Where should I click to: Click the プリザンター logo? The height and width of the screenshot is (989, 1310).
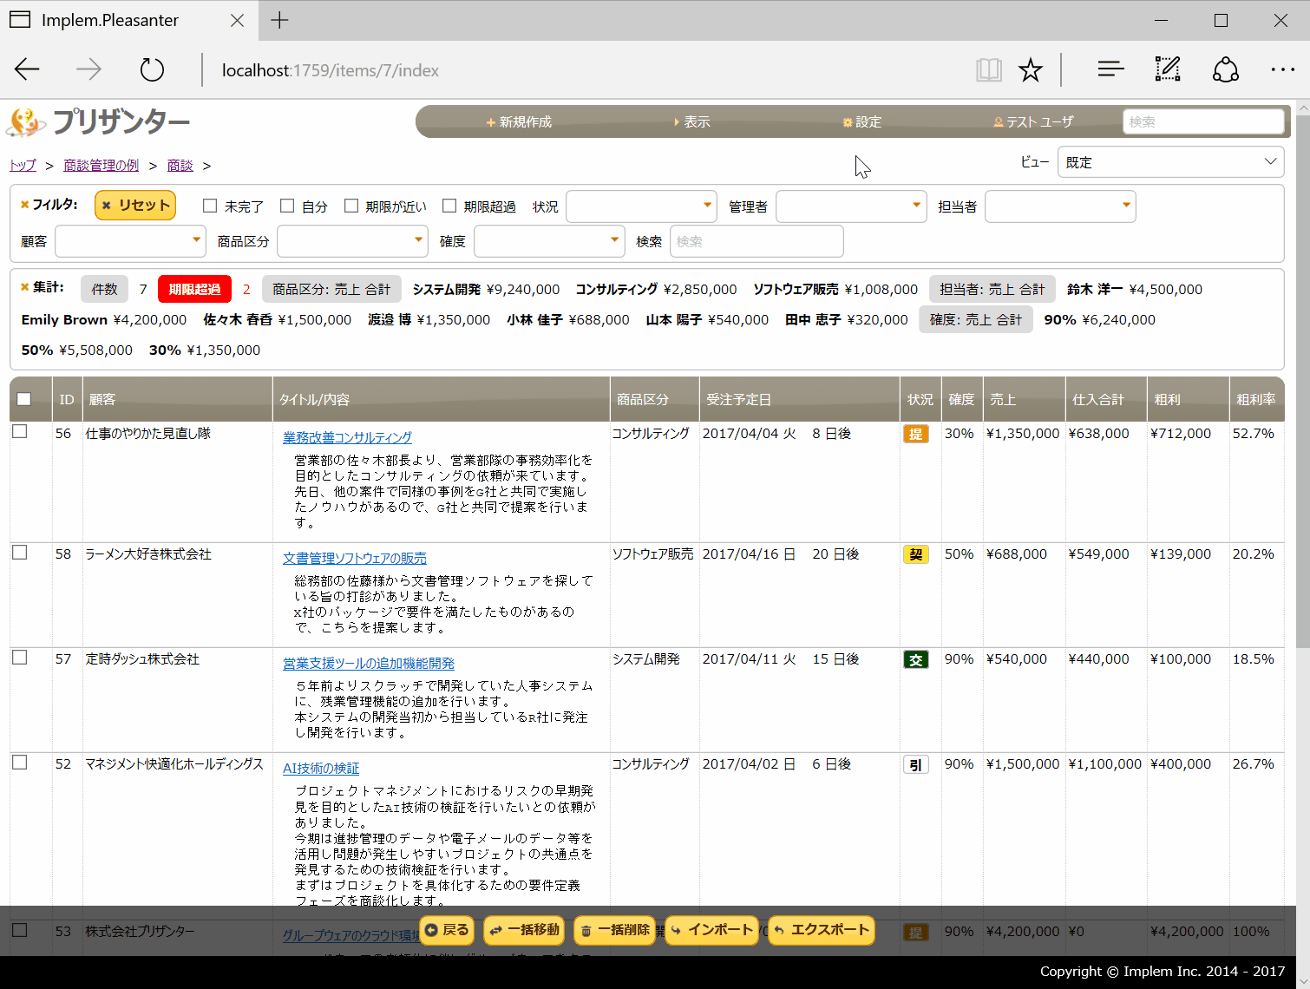98,122
